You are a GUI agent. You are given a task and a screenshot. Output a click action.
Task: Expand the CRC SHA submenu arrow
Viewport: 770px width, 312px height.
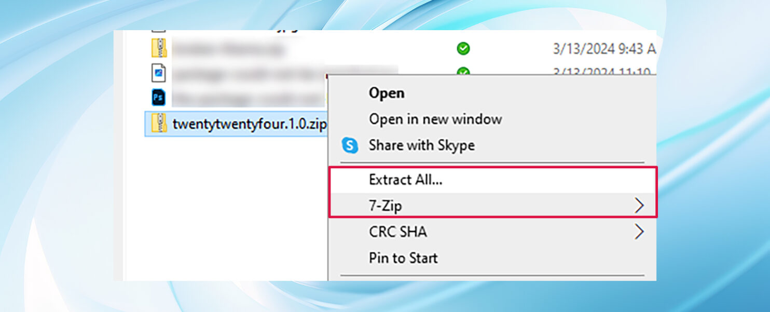pyautogui.click(x=640, y=232)
